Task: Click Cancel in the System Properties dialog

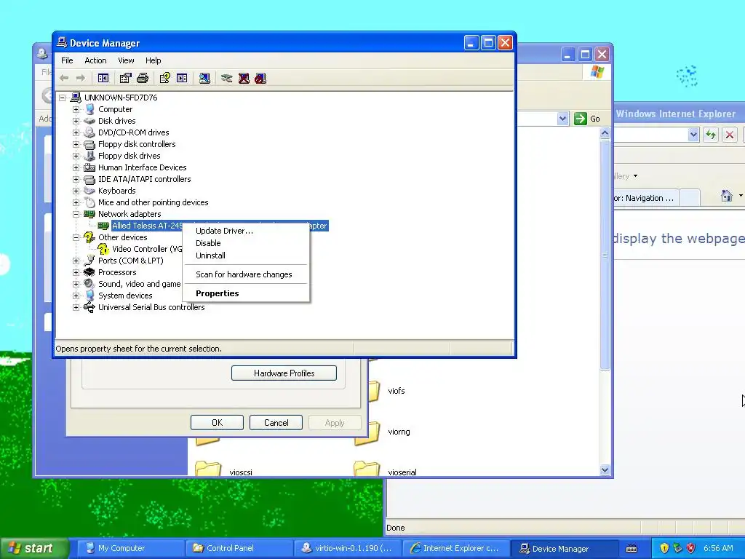Action: tap(276, 423)
